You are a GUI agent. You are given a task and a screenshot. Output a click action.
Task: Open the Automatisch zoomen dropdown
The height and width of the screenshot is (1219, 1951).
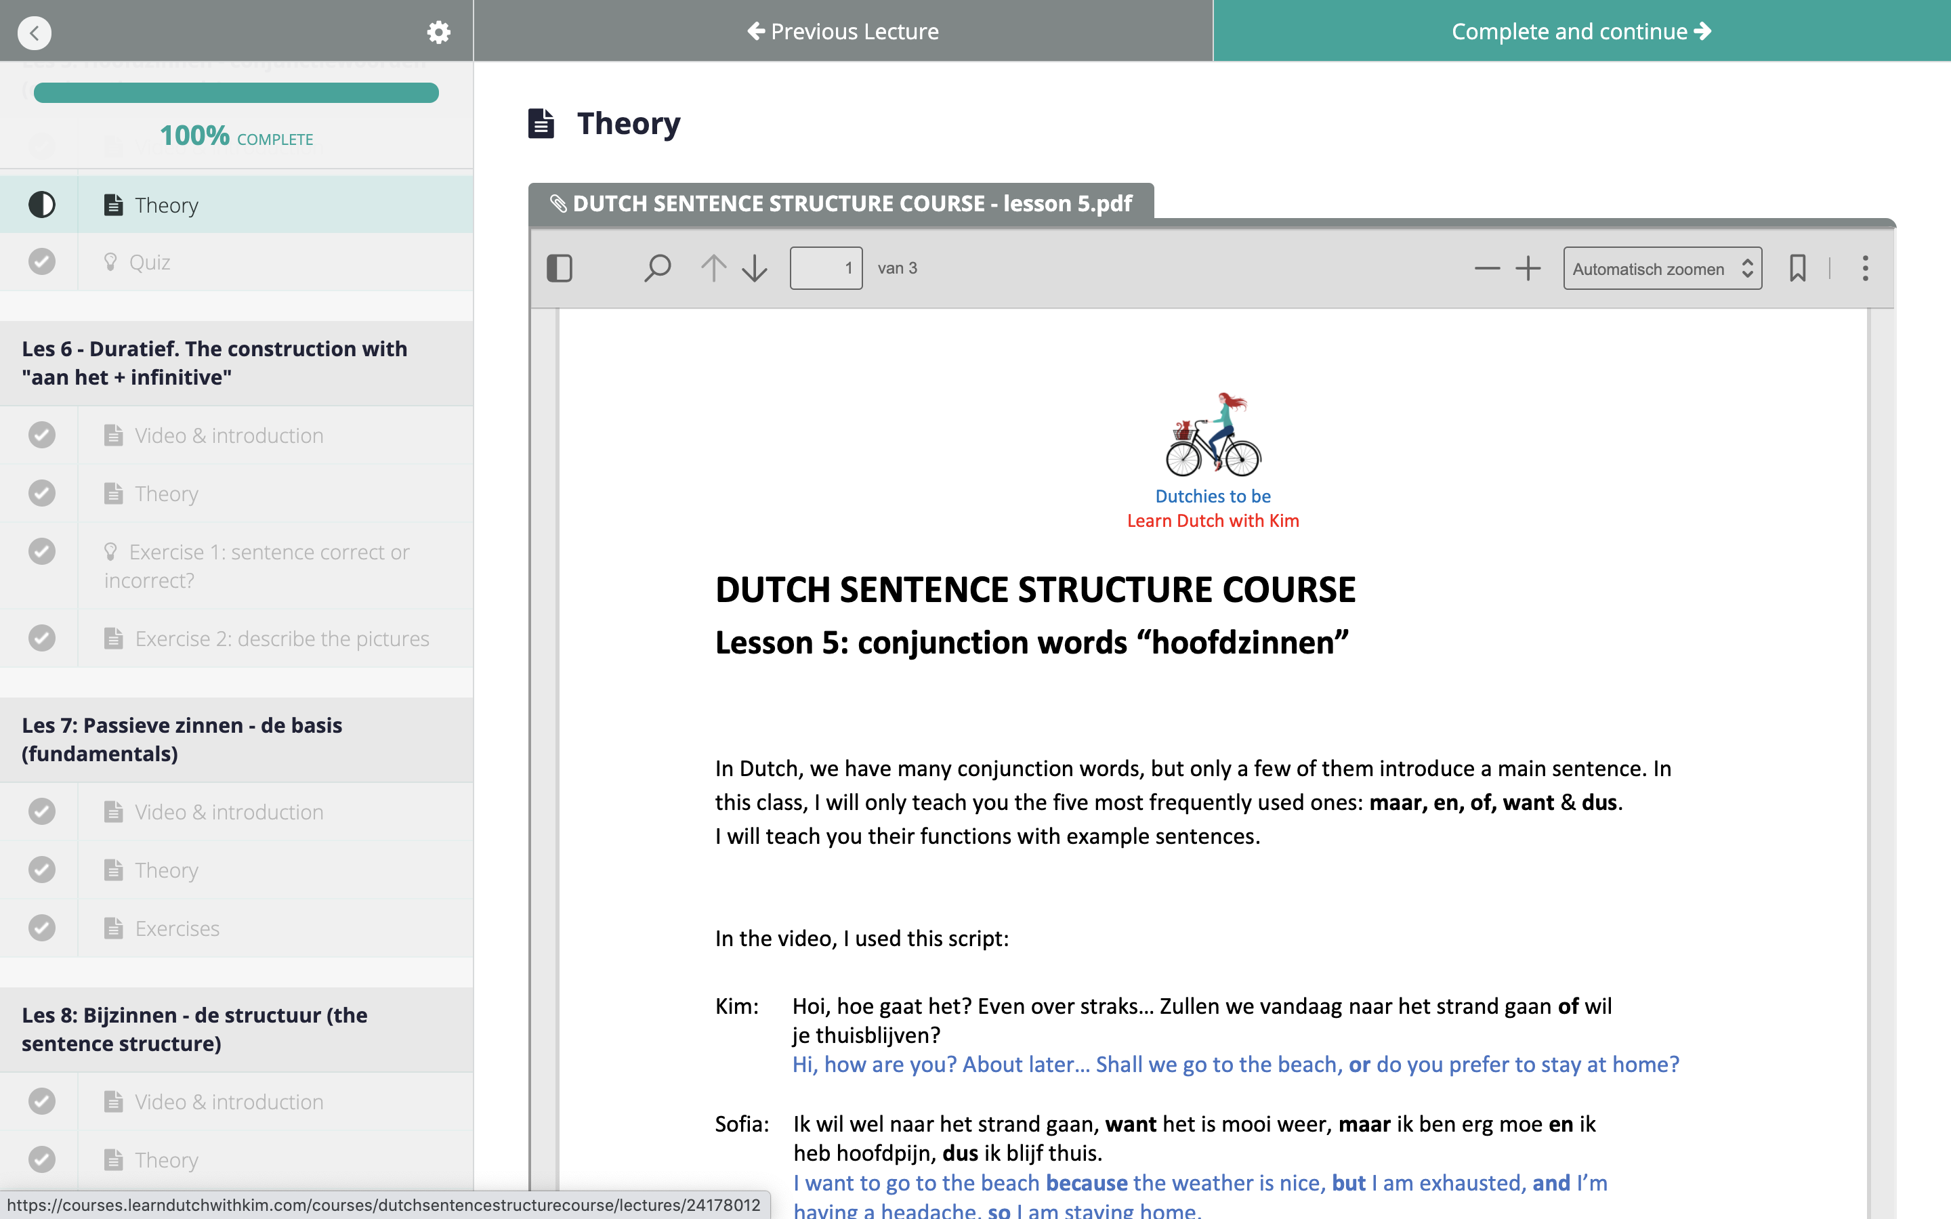click(x=1662, y=268)
